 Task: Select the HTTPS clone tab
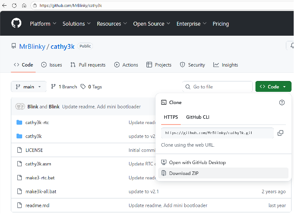171,117
